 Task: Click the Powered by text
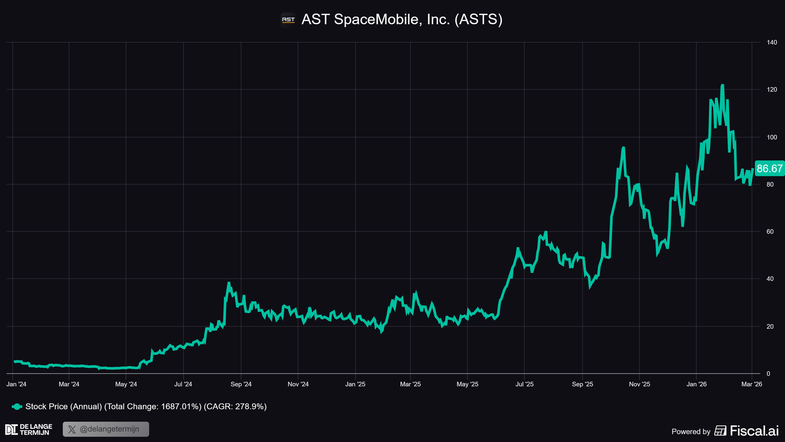(x=691, y=432)
